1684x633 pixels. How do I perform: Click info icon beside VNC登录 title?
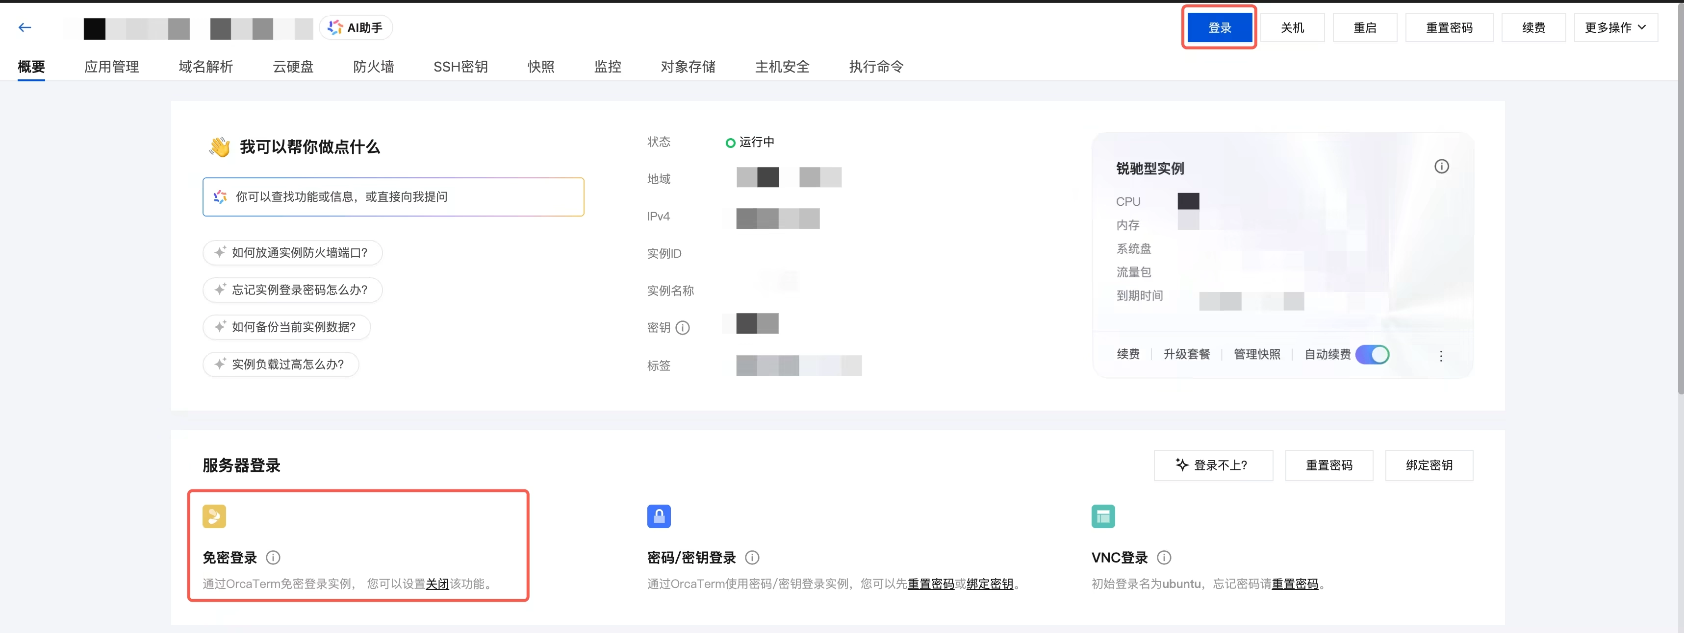pyautogui.click(x=1164, y=557)
